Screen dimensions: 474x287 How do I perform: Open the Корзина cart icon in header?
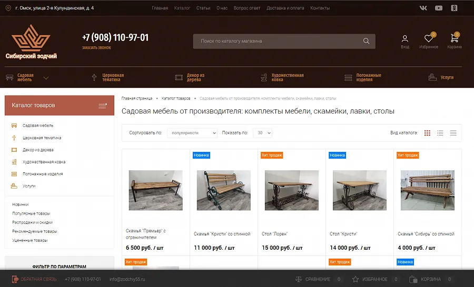454,38
